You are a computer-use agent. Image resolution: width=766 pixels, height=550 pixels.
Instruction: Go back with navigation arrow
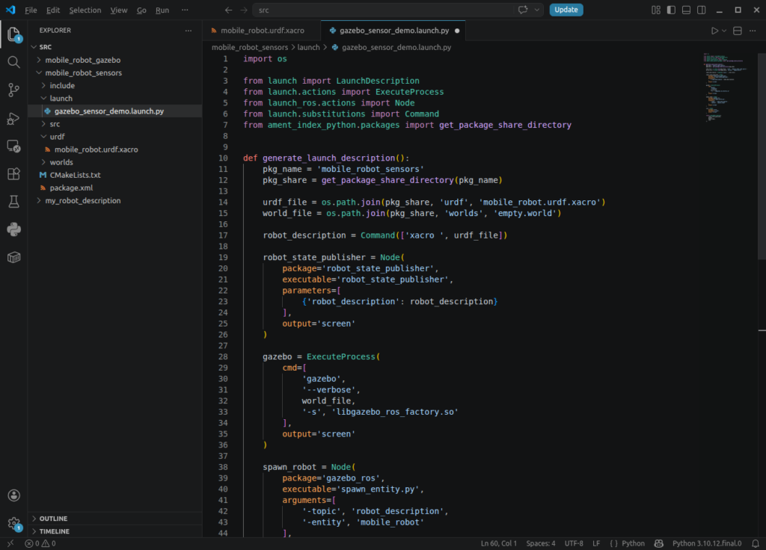pos(228,10)
